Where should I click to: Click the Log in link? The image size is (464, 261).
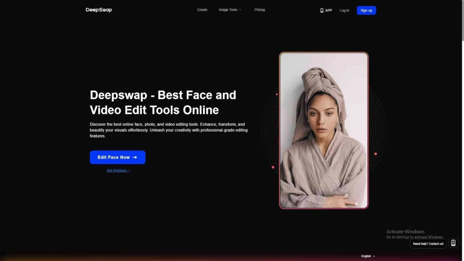click(x=344, y=10)
